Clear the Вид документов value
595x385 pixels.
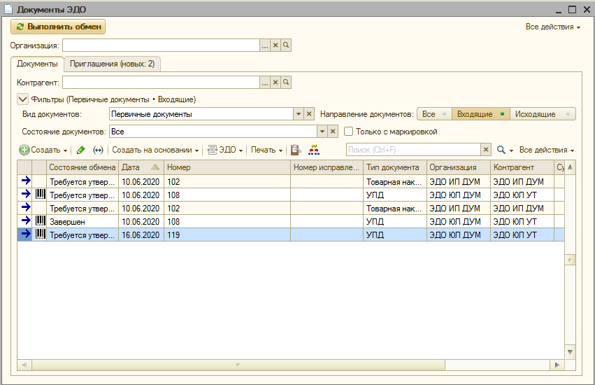coord(309,114)
